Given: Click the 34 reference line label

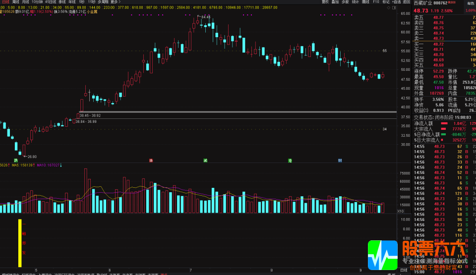Looking at the screenshot, I should point(385,129).
